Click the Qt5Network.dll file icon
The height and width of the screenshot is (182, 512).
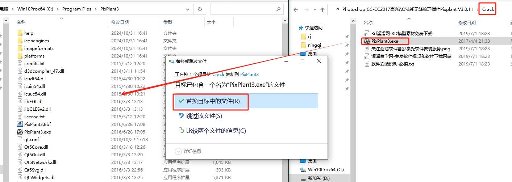20,162
